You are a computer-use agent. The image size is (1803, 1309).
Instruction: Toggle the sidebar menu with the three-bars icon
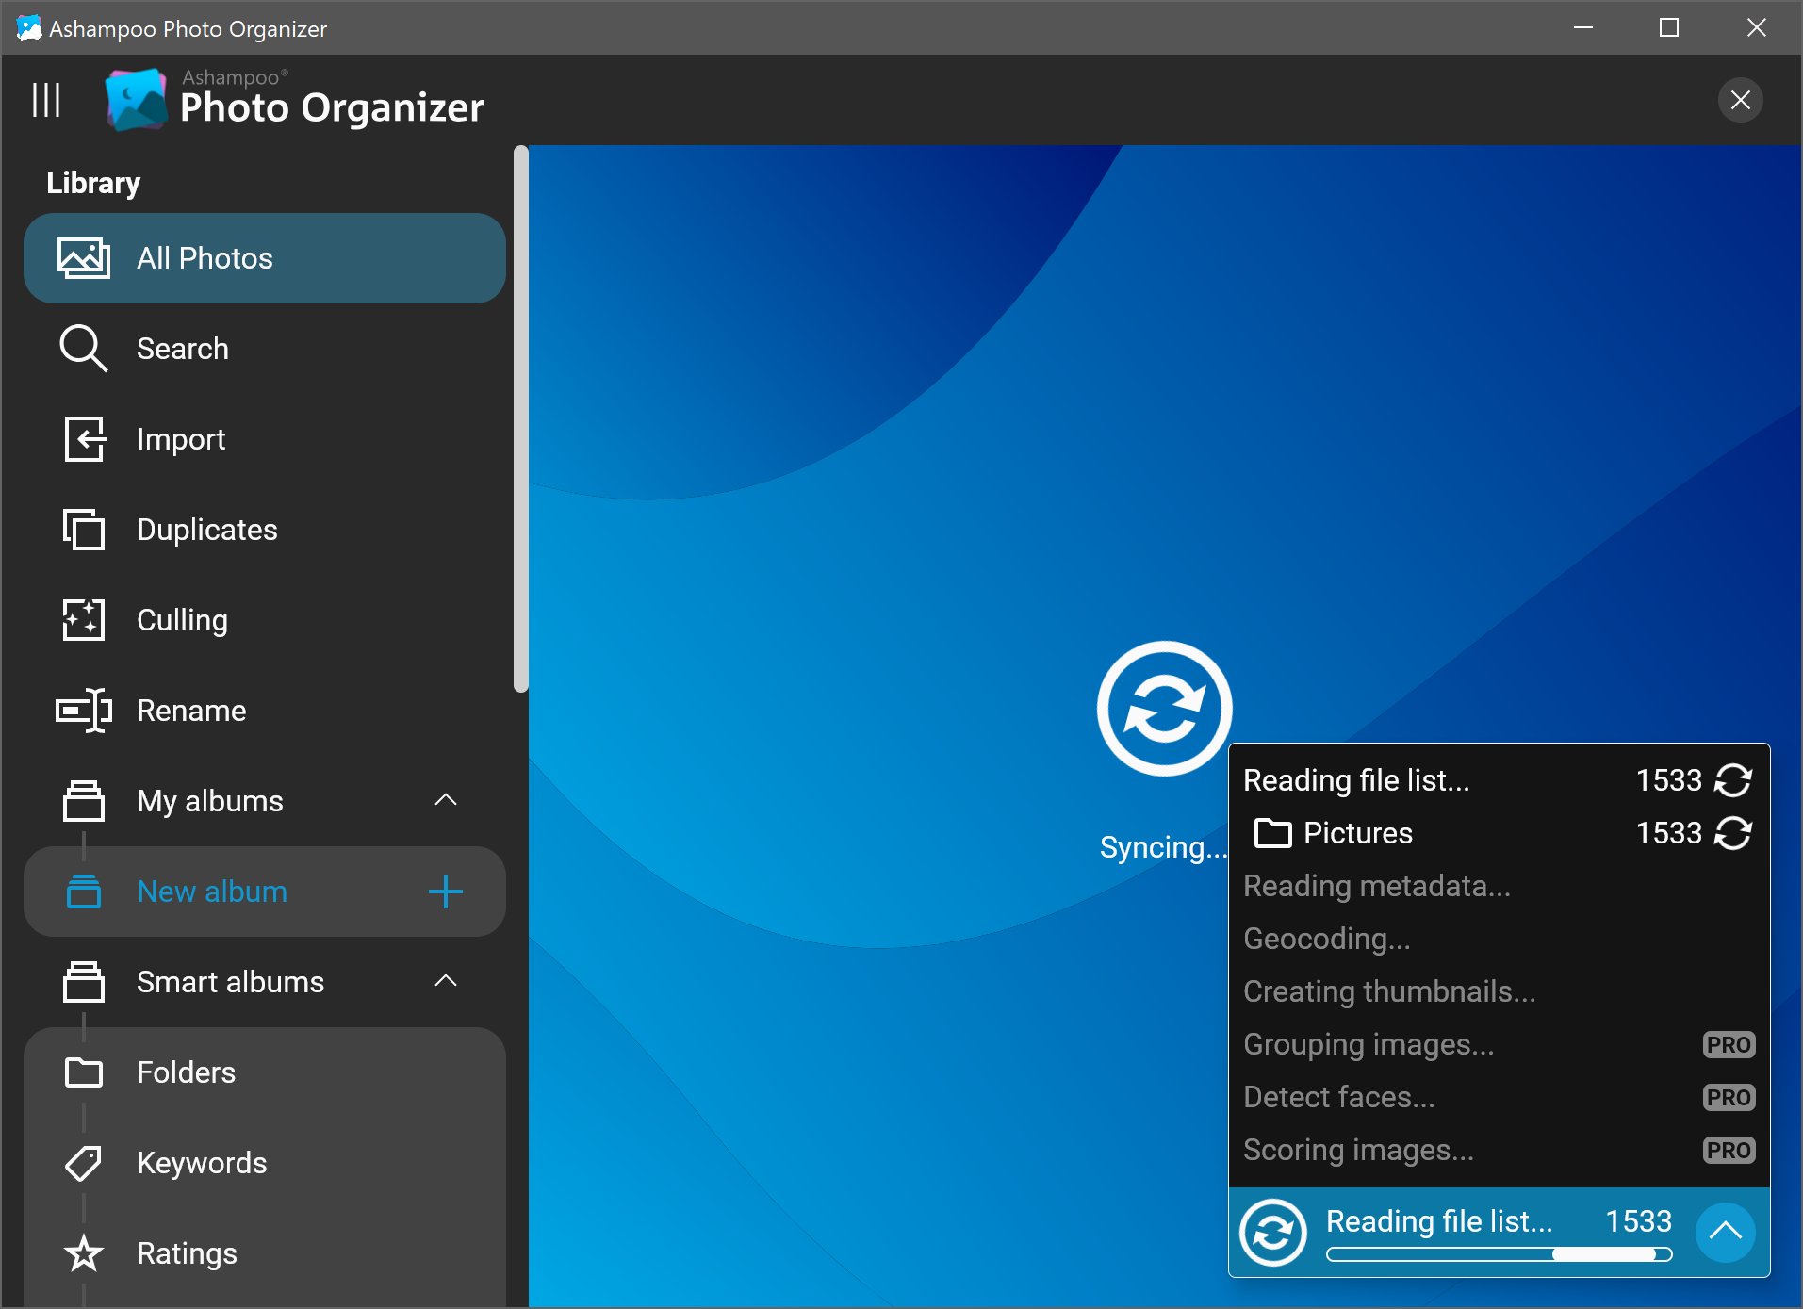point(46,100)
